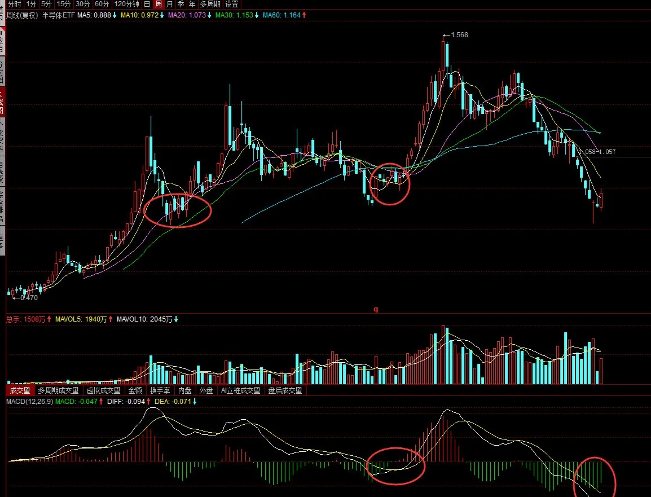Viewport: 651px width, 497px height.
Task: Click the MACD(12,26,9) parameter label
Action: 29,402
